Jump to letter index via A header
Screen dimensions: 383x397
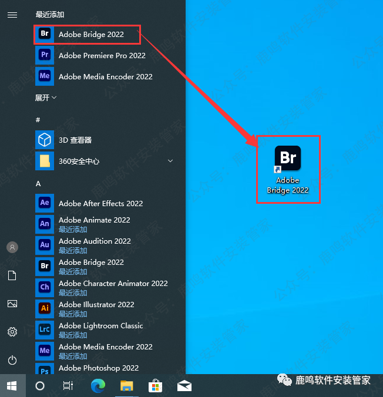(38, 183)
